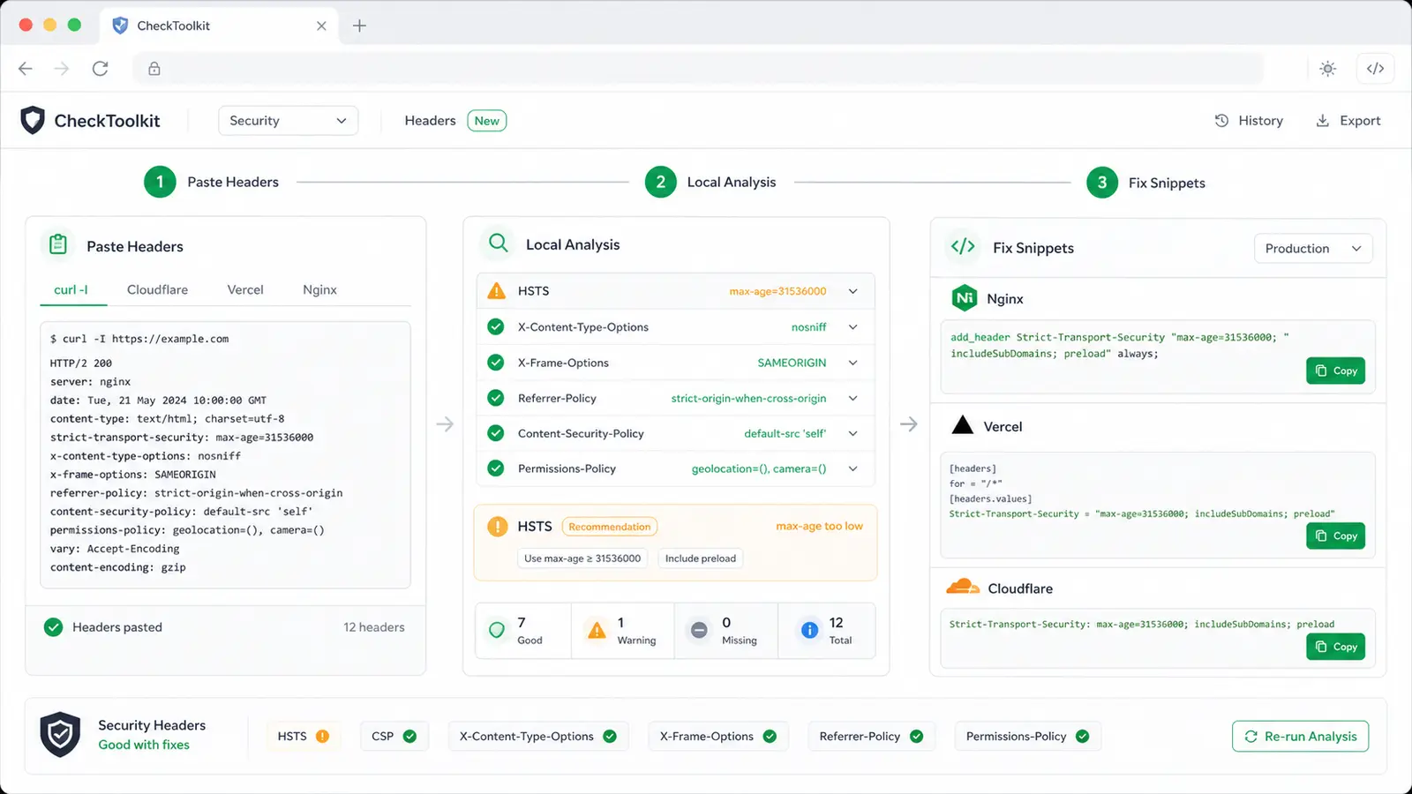Click the "12 headers" count text
This screenshot has width=1412, height=794.
click(x=374, y=627)
